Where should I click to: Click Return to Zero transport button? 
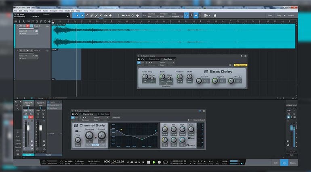pos(143,162)
